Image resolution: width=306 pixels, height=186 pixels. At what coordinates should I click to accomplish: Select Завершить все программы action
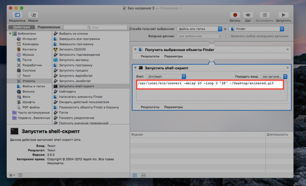pyautogui.click(x=80, y=39)
